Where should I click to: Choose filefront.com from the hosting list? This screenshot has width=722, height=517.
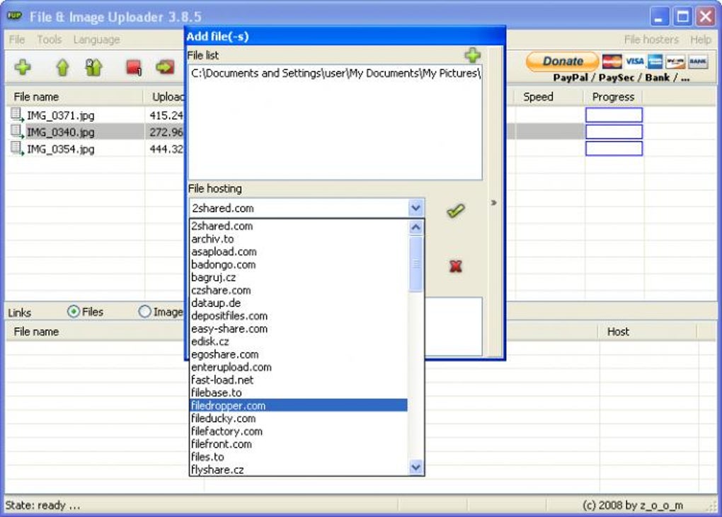[x=299, y=444]
